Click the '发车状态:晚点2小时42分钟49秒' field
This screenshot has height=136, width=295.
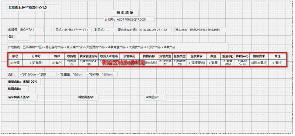tap(200, 30)
